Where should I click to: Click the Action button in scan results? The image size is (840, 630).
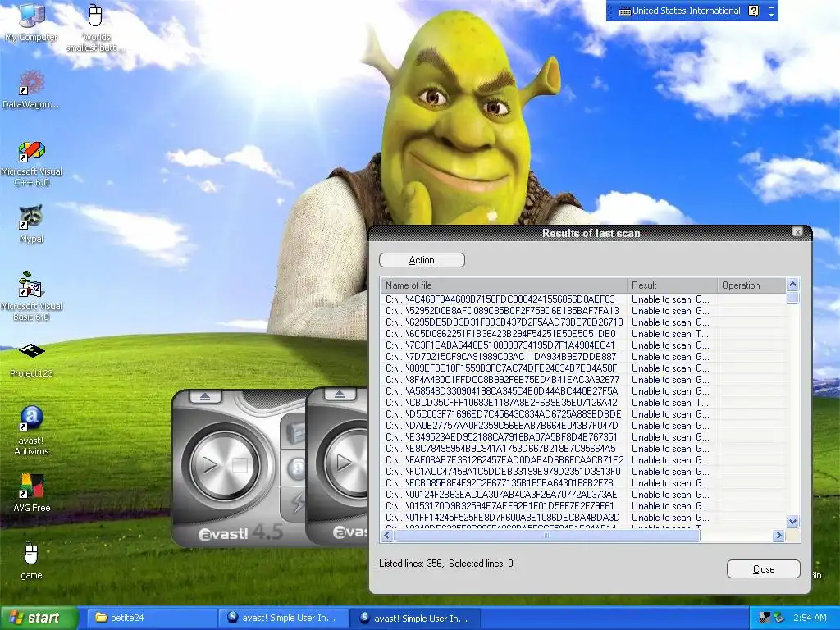422,260
